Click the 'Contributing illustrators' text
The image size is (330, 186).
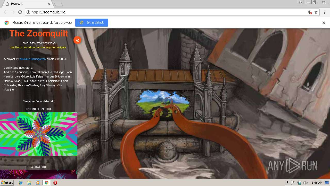point(18,68)
